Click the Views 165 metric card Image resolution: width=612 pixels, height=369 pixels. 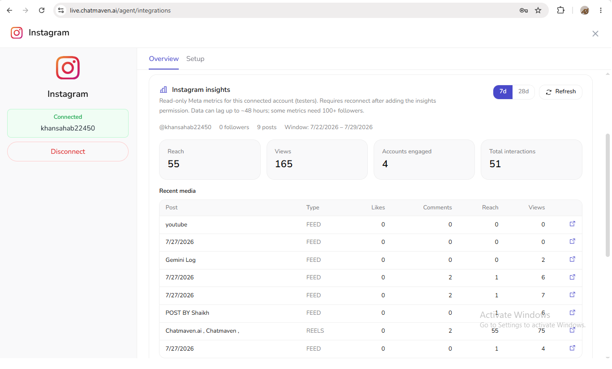click(317, 160)
